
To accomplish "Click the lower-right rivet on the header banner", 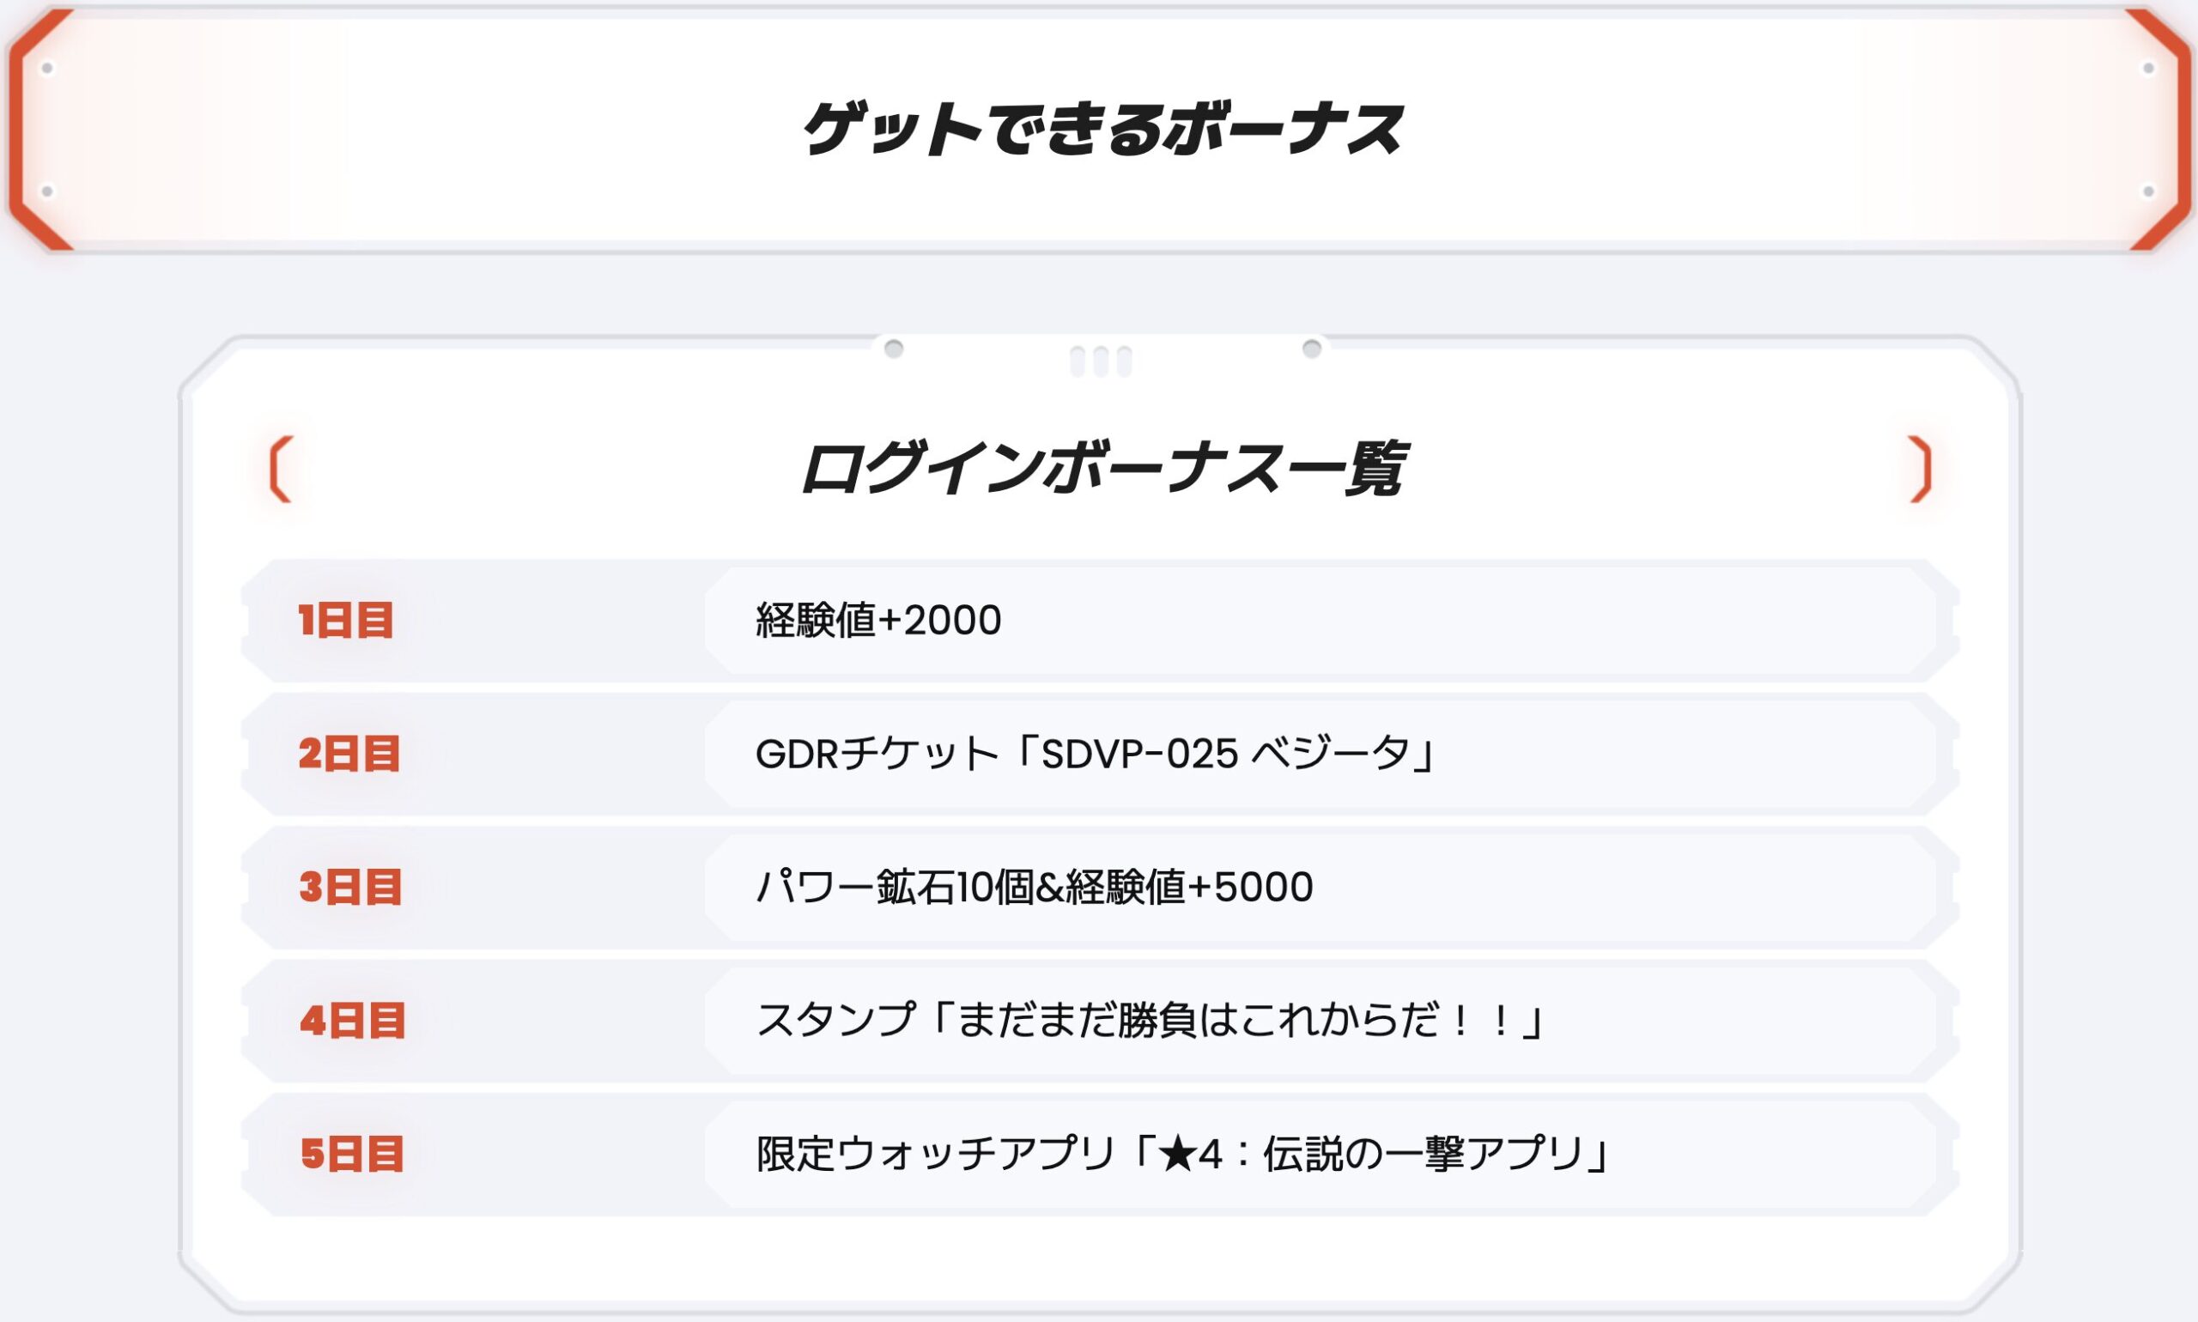I will tap(2148, 191).
